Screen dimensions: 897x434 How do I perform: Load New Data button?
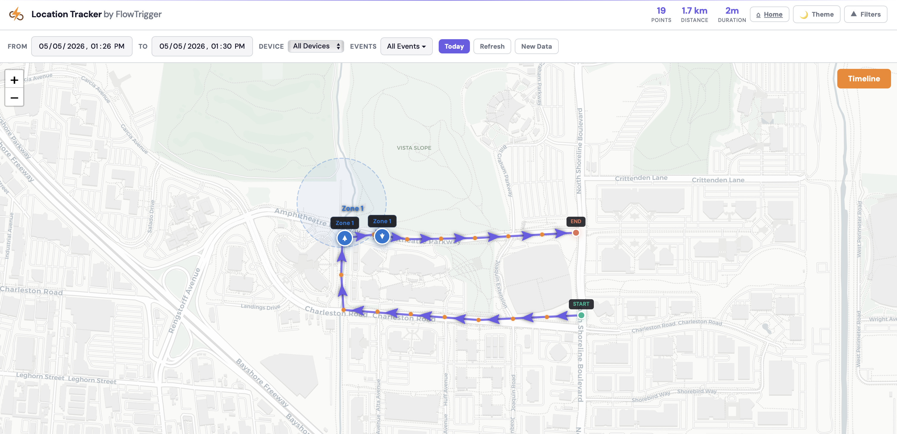pyautogui.click(x=536, y=46)
